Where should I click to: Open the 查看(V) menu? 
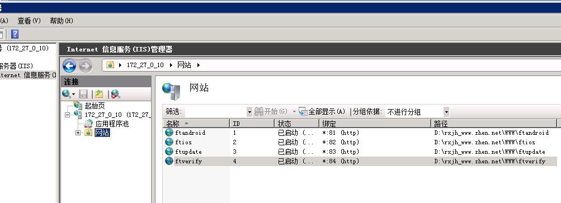(x=29, y=21)
